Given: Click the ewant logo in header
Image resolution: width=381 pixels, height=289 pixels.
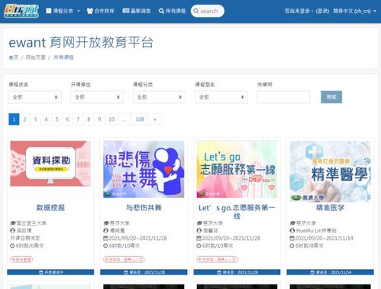Looking at the screenshot, I should click(x=21, y=11).
